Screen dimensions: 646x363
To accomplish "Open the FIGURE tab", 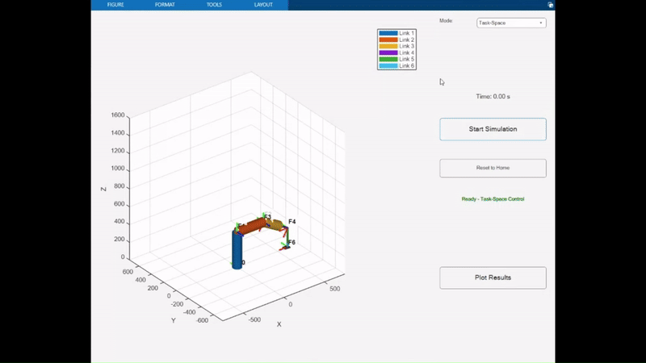I will tap(115, 5).
